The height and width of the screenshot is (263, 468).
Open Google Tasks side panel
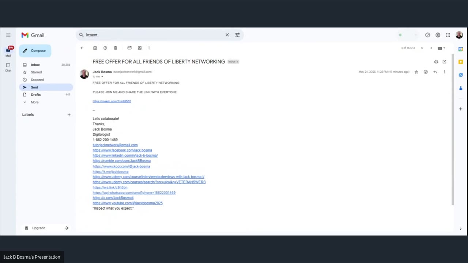tap(461, 75)
